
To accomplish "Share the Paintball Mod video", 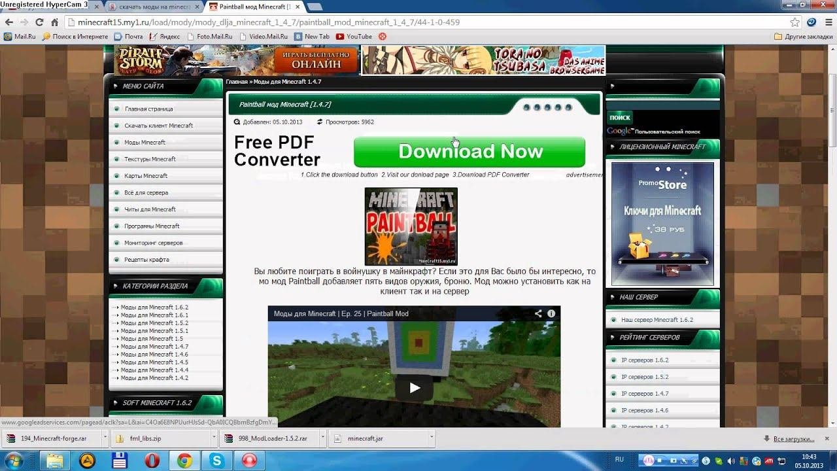I will point(538,313).
